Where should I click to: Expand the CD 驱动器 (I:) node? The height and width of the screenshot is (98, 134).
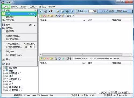(4, 90)
